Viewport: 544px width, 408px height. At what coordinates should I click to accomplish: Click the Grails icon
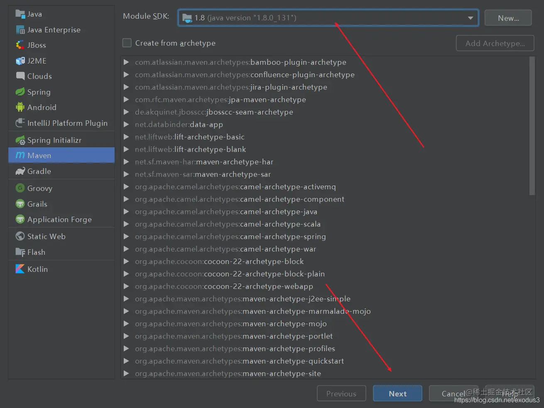click(20, 204)
